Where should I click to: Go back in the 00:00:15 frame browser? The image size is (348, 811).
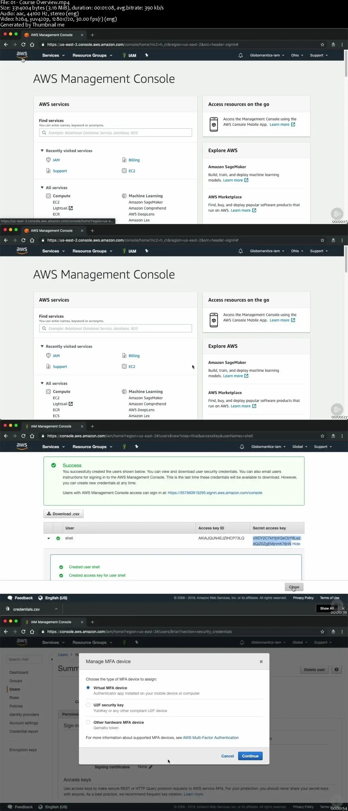pyautogui.click(x=6, y=45)
